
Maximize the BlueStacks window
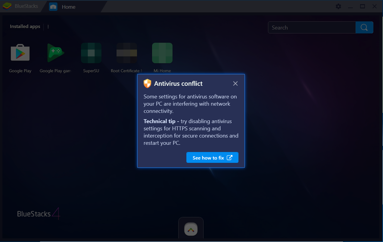coord(363,6)
